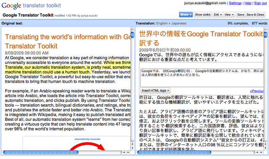269x159 pixels.
Task: Click the 'automatically translate' diagram image
Action: pos(76,143)
